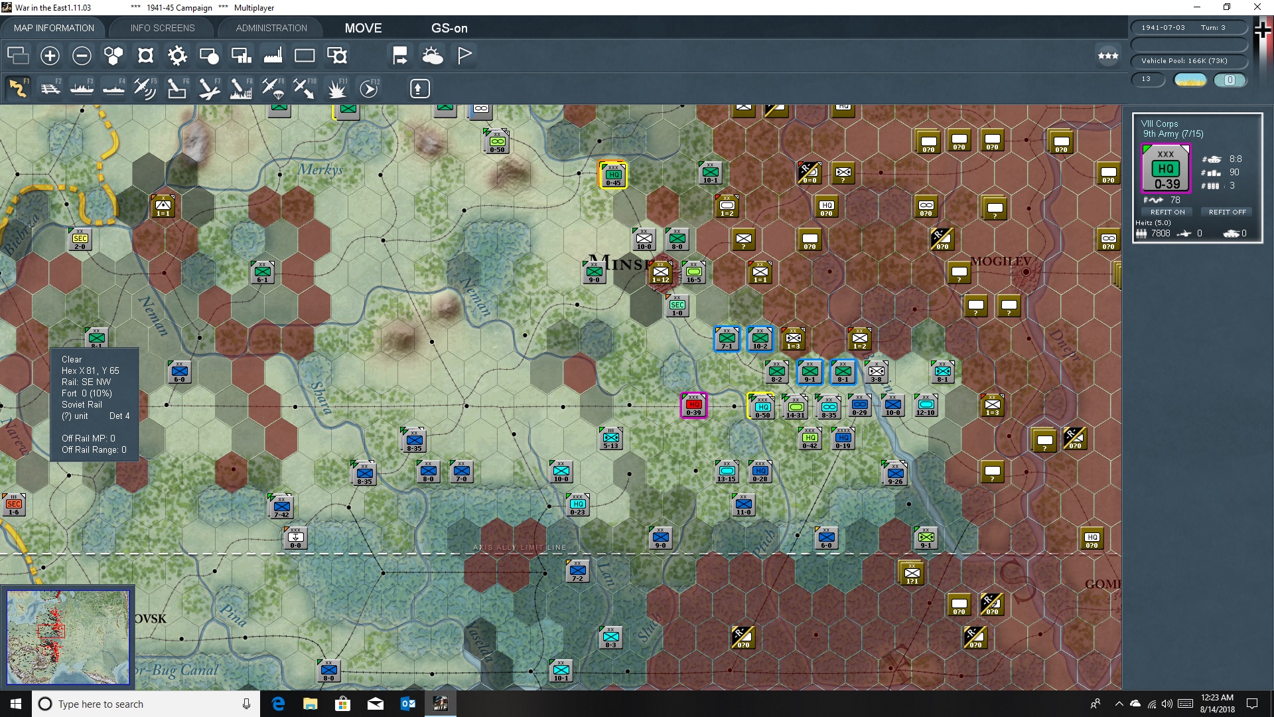Click the VIII Corps name link

[x=1159, y=123]
